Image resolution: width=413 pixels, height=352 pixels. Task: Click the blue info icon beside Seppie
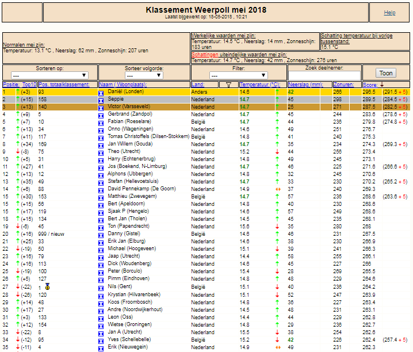click(101, 101)
